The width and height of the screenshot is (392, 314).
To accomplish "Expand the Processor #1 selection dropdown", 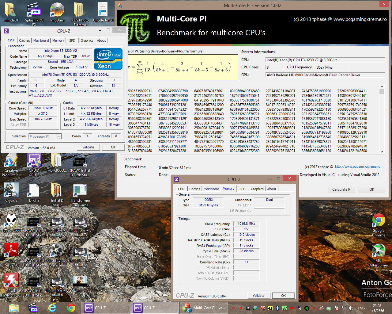I will click(x=59, y=136).
